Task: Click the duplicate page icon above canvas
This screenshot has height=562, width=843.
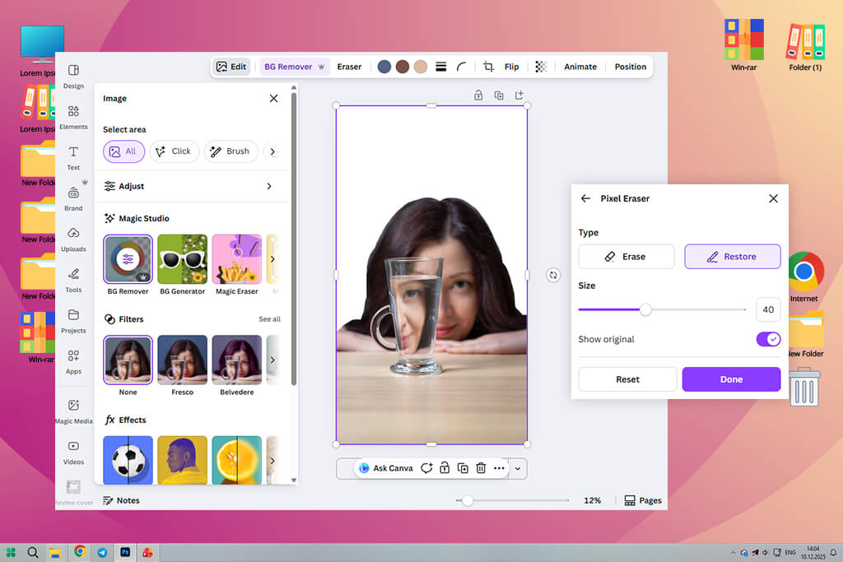Action: 499,95
